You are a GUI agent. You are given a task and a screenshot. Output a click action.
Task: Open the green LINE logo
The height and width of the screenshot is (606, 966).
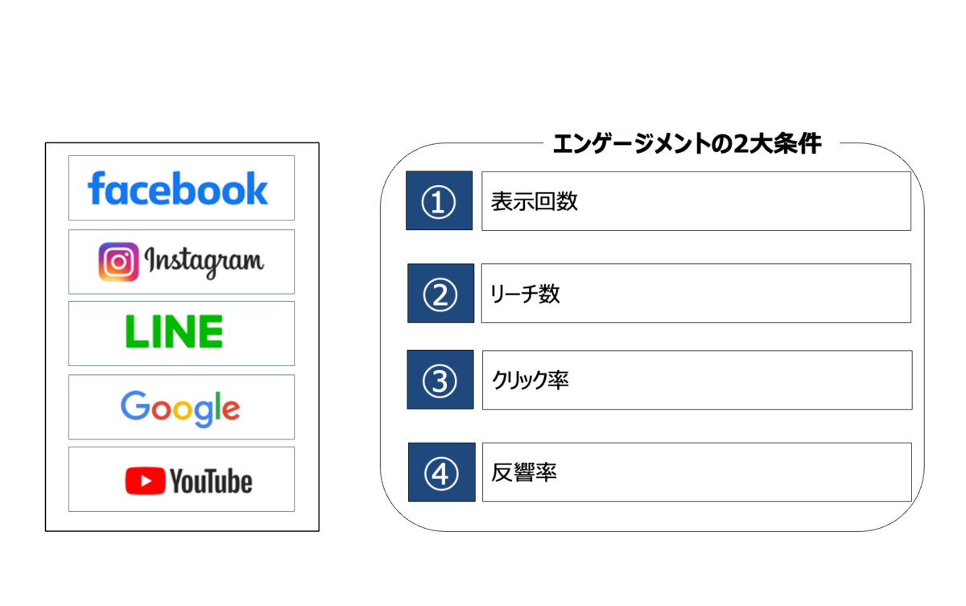pos(175,332)
